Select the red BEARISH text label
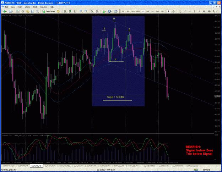Viewport: 222px width, 172px height. pos(193,147)
